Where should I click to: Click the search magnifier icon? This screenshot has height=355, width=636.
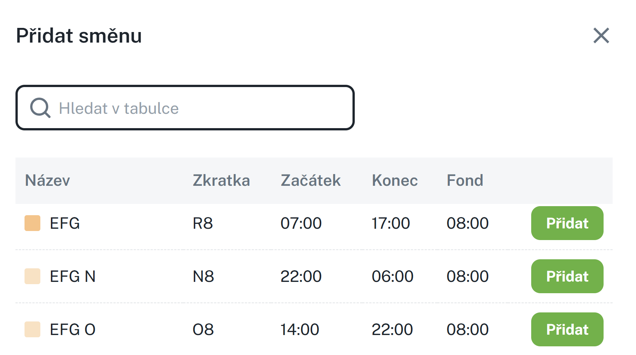pyautogui.click(x=40, y=108)
